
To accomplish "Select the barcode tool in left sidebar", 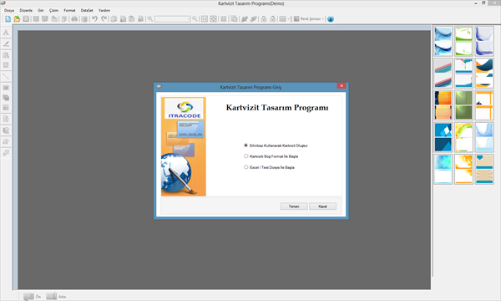I will pyautogui.click(x=6, y=88).
